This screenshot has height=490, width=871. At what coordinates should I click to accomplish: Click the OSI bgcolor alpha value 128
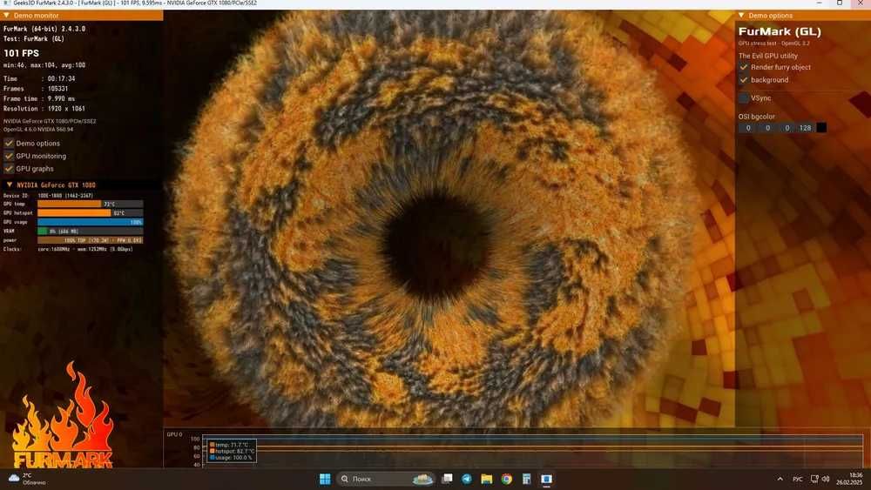pos(806,128)
